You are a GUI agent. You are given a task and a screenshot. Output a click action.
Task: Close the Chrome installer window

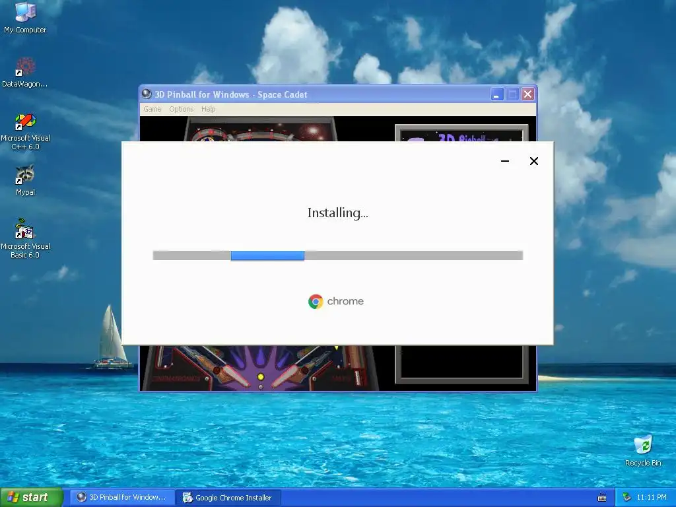tap(533, 161)
